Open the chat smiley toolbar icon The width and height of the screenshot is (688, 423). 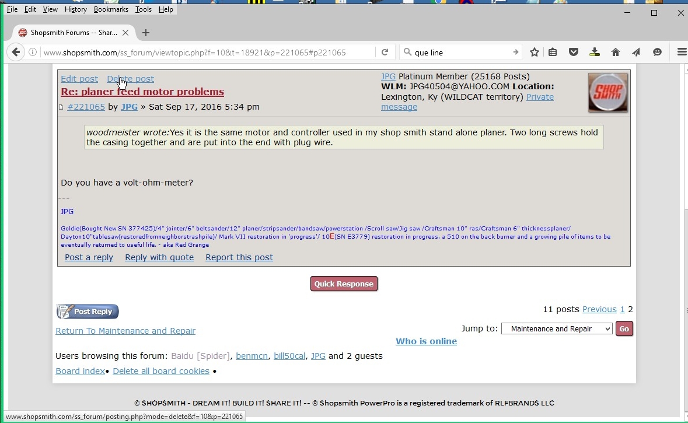(657, 52)
